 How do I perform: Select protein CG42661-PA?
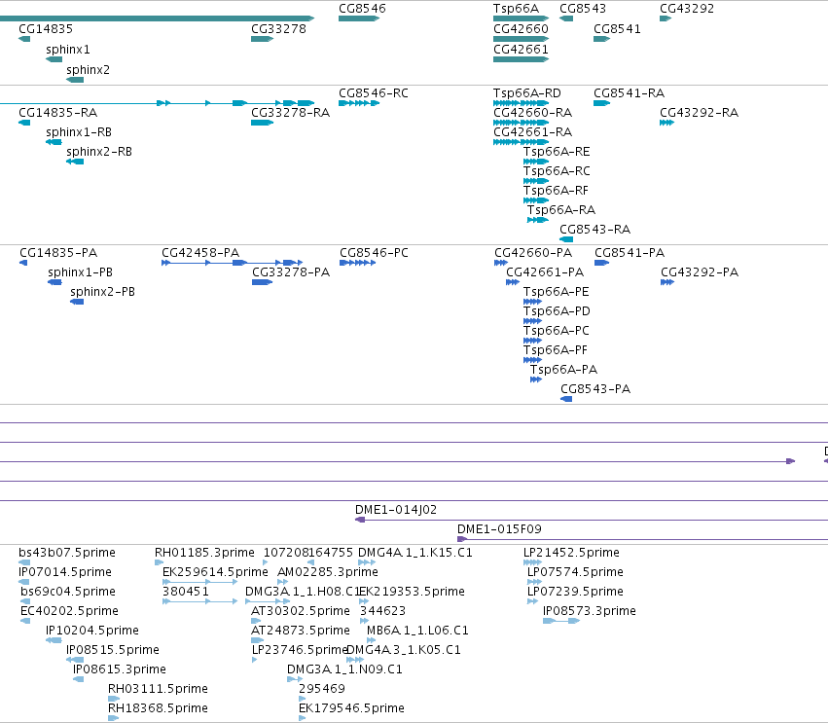coord(512,282)
